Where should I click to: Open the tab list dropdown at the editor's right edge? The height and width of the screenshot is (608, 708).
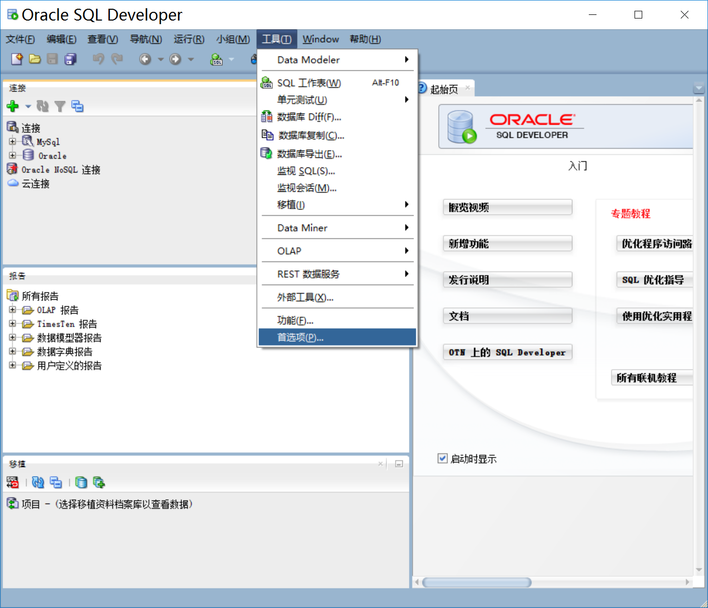click(699, 88)
